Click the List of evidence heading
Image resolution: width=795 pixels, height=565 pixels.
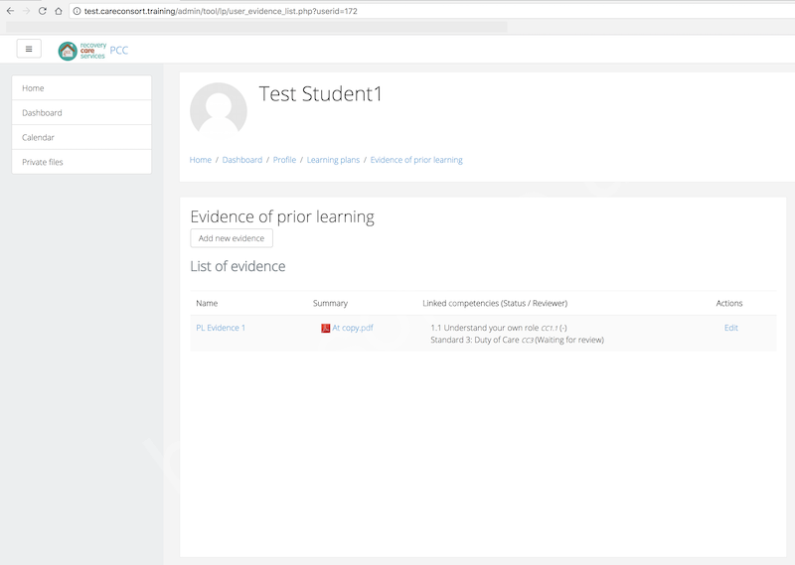[x=238, y=266]
